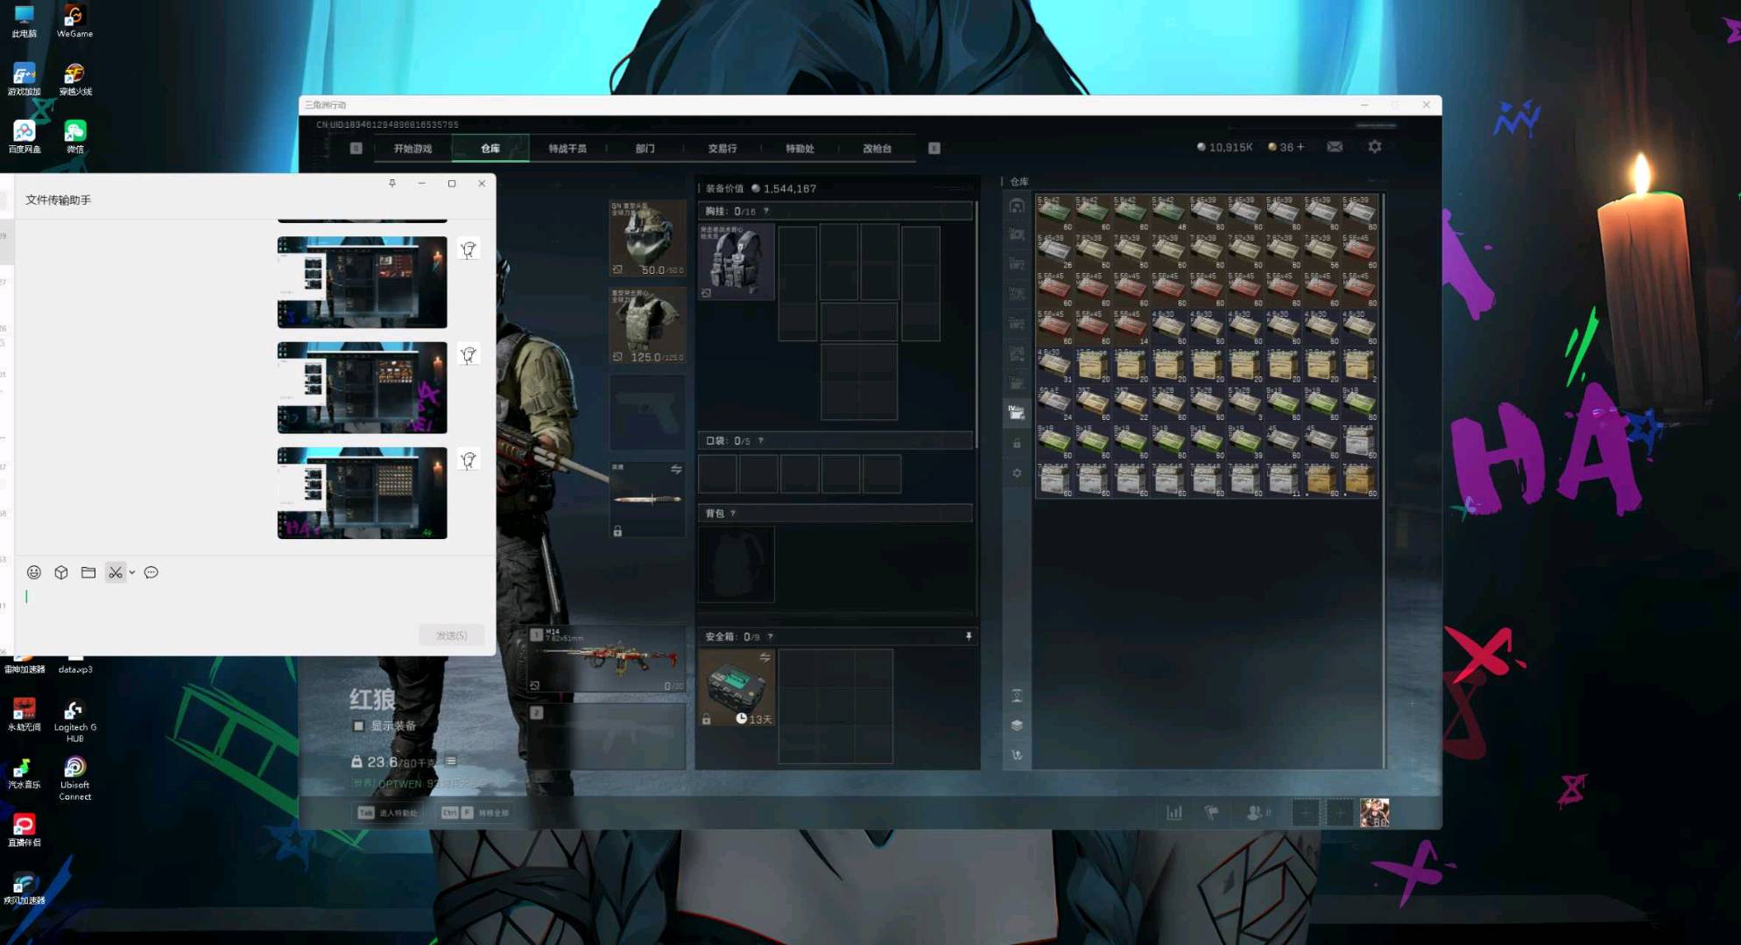This screenshot has width=1741, height=945.
Task: Open WeGame desktop shortcut
Action: click(74, 21)
